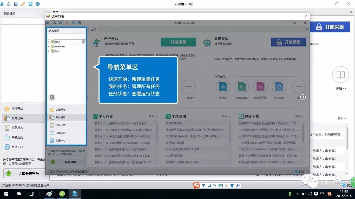
Task: Click QQ群号码采集 in the guide's rules list
Action: [x=174, y=156]
